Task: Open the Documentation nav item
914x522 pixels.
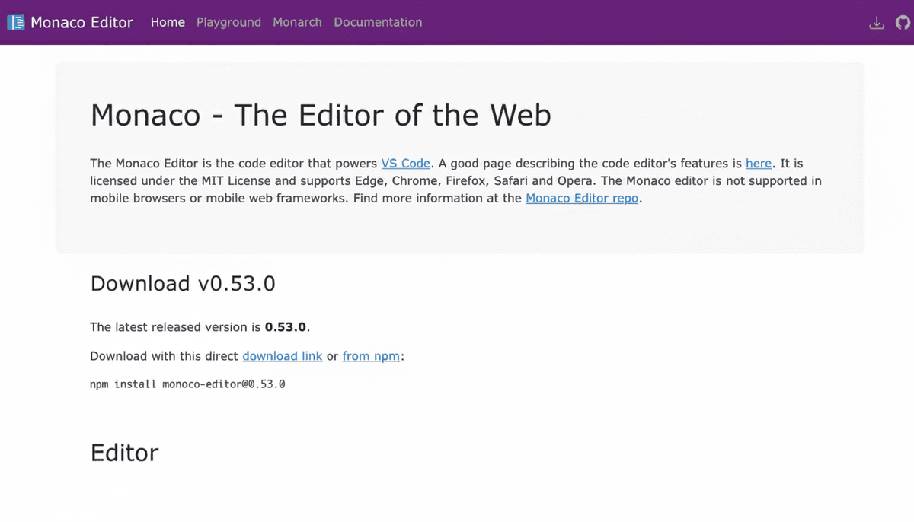Action: pos(378,22)
